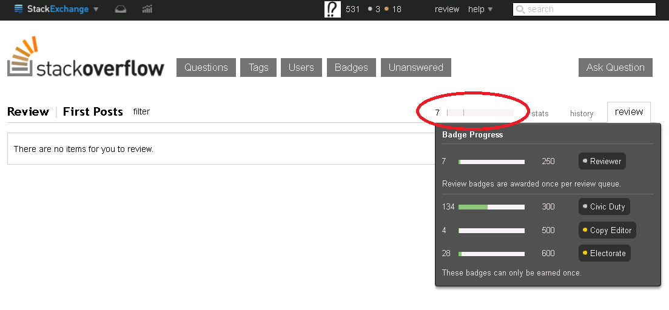Image resolution: width=669 pixels, height=310 pixels.
Task: Open the Tags section
Action: [258, 67]
